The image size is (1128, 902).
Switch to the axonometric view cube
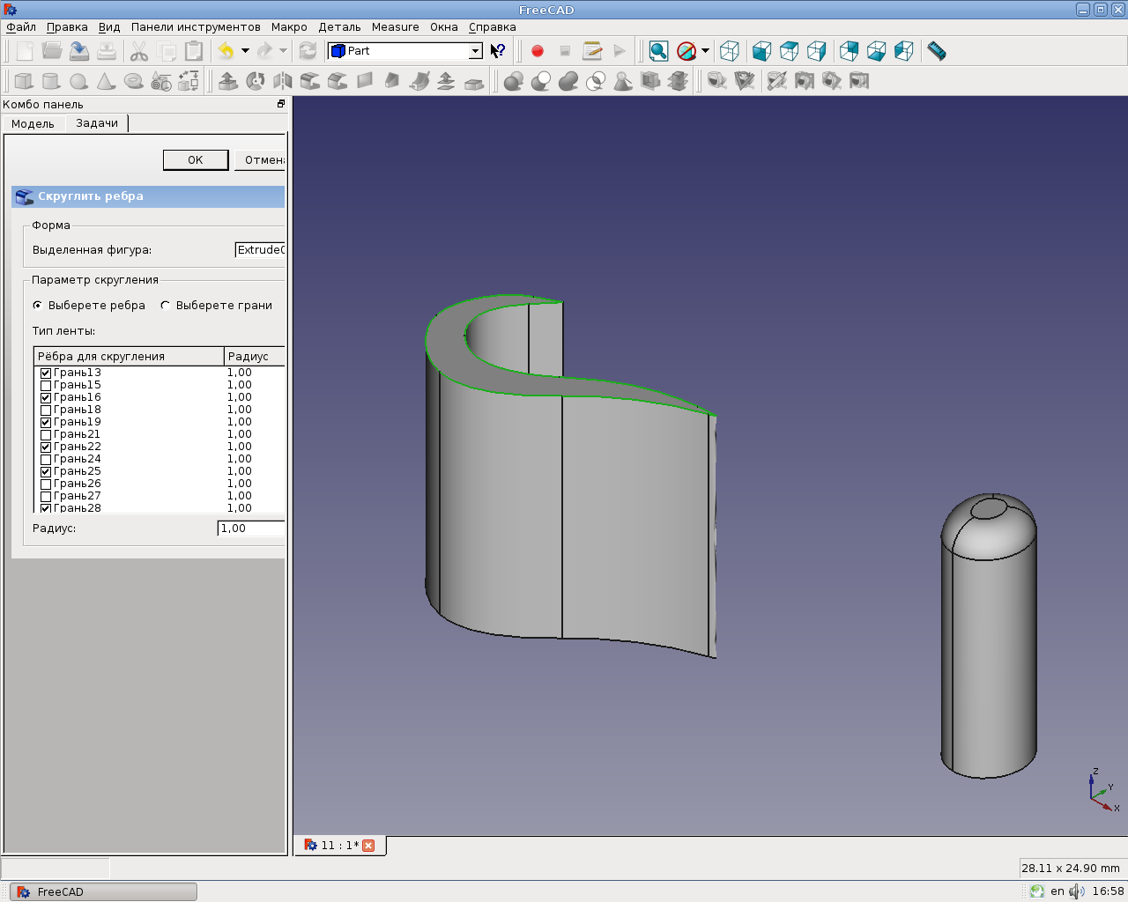(x=729, y=51)
